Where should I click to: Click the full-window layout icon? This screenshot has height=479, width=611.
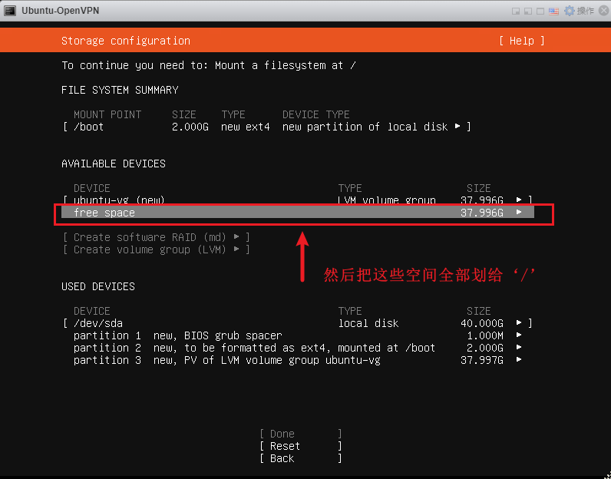(x=540, y=11)
